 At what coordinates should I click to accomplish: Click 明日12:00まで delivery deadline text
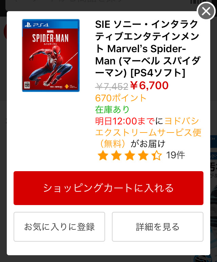coord(125,121)
